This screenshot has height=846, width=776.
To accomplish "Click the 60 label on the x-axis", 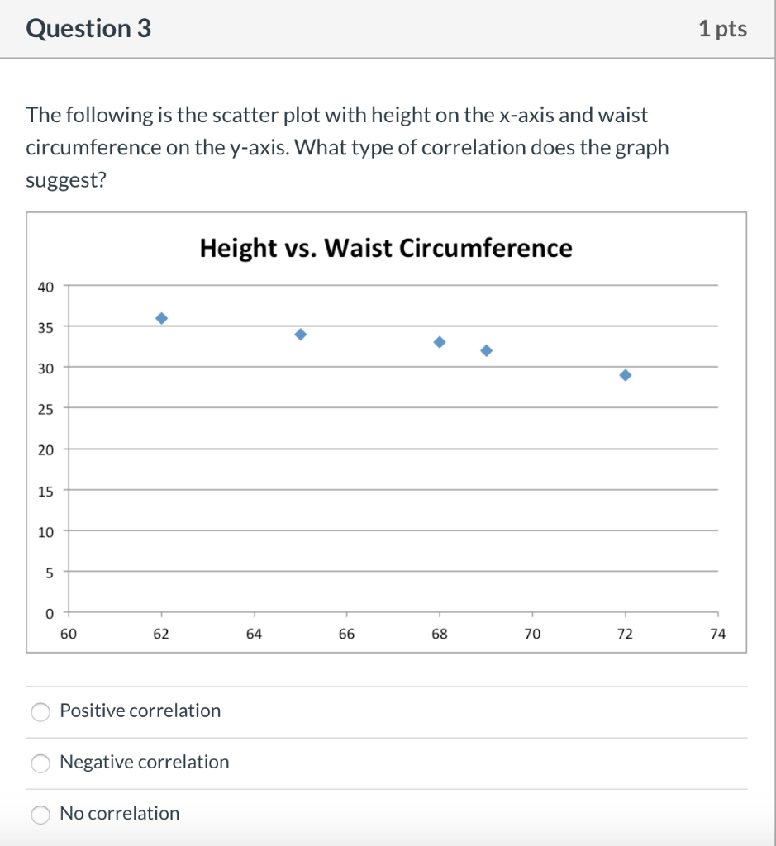I will pos(69,634).
